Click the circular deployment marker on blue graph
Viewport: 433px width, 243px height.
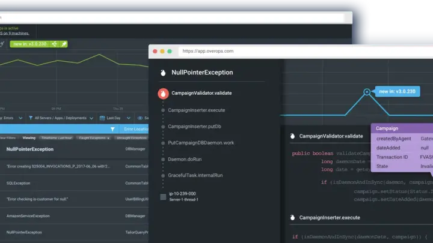[x=367, y=92]
